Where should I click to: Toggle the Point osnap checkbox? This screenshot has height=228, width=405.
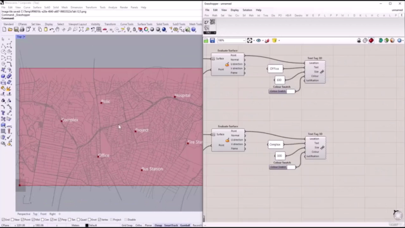click(23, 220)
